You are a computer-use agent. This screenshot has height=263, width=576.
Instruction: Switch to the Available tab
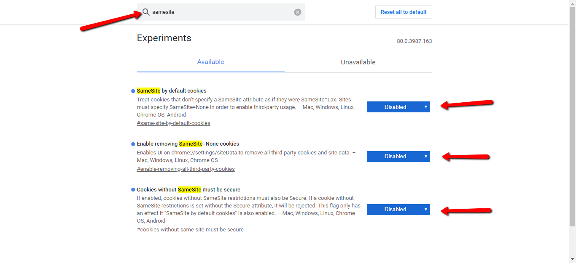210,62
